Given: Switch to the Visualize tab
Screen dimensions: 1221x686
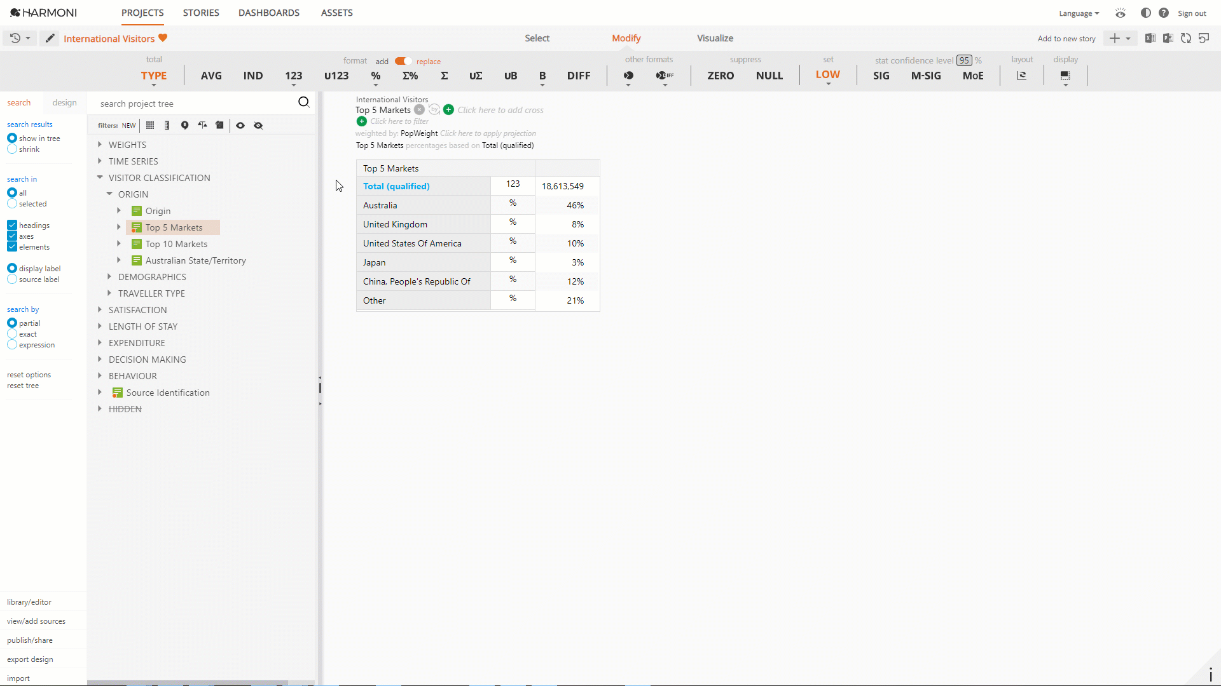Looking at the screenshot, I should pos(715,38).
